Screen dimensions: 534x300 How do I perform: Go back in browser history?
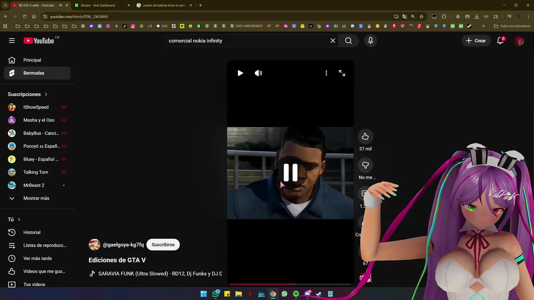coord(5,16)
